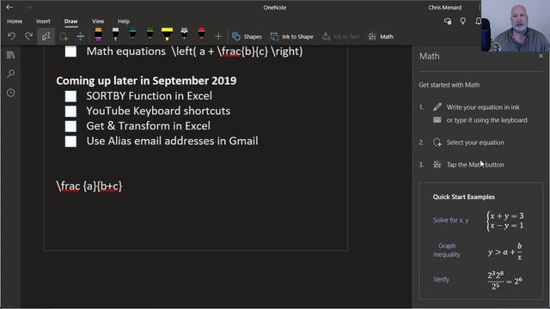Open notifications bell icon
This screenshot has width=550, height=309.
tap(478, 21)
